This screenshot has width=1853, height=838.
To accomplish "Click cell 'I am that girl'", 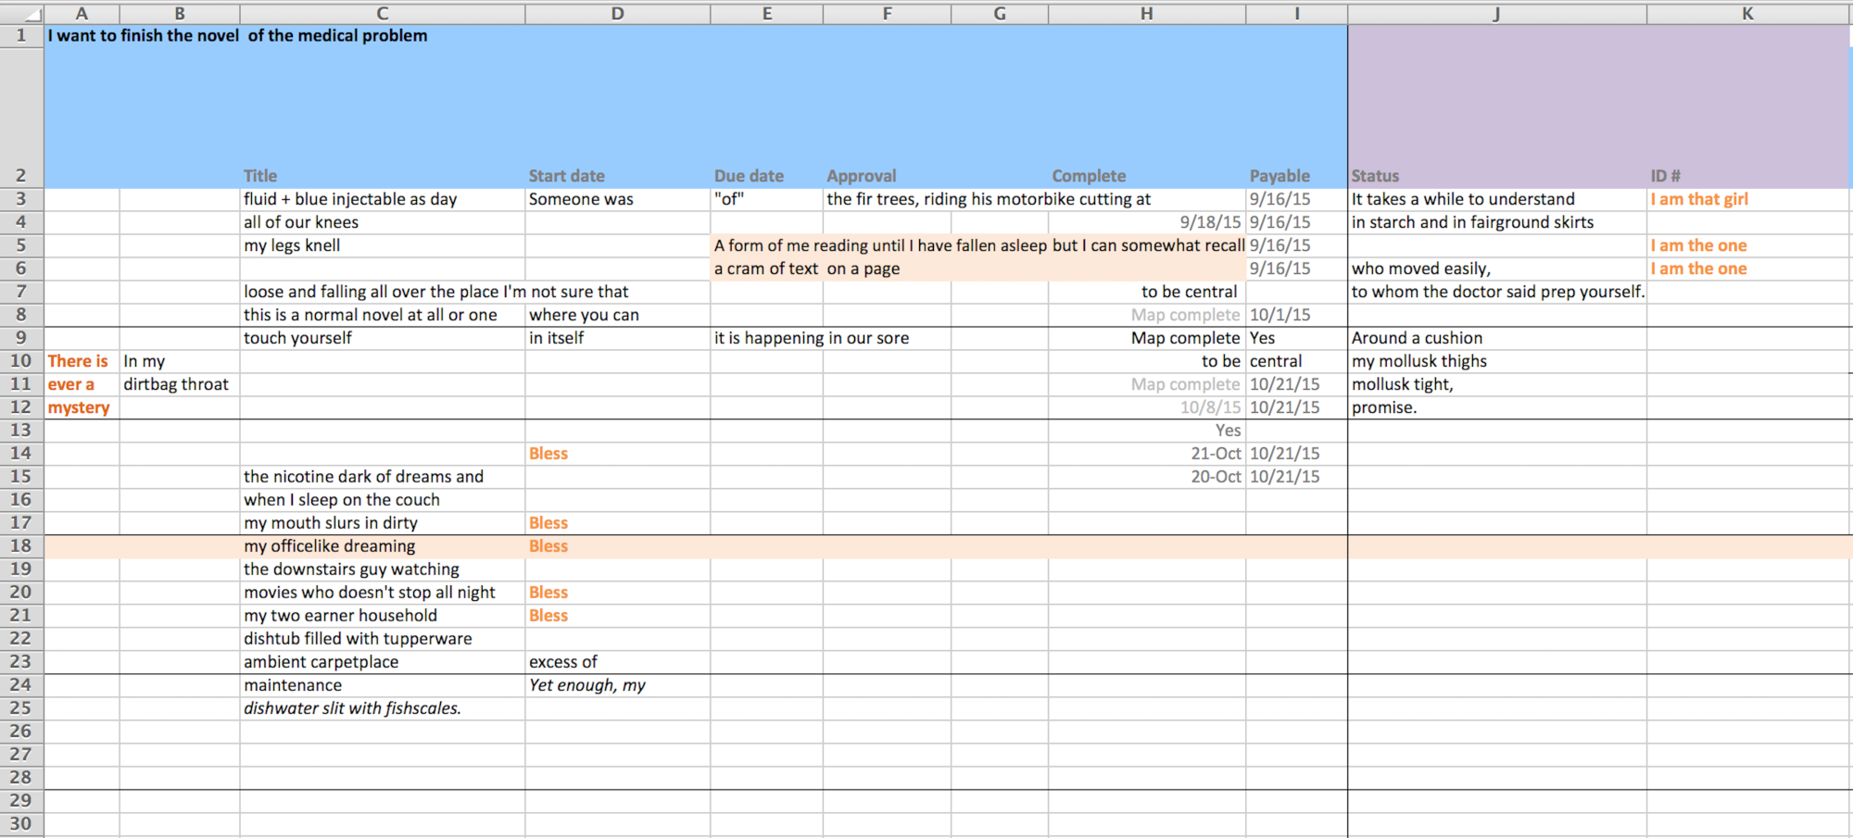I will coord(1747,199).
